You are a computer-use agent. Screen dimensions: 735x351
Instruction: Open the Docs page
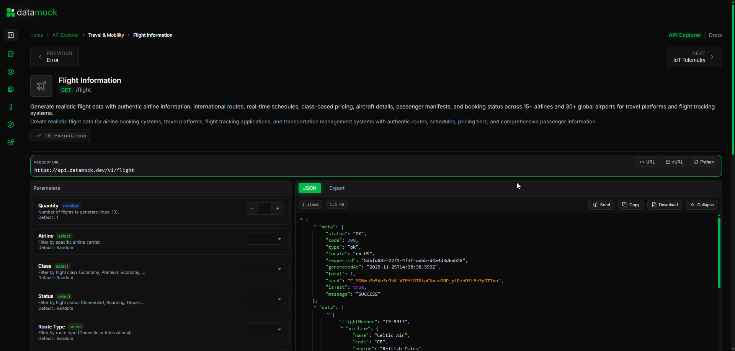pyautogui.click(x=715, y=35)
